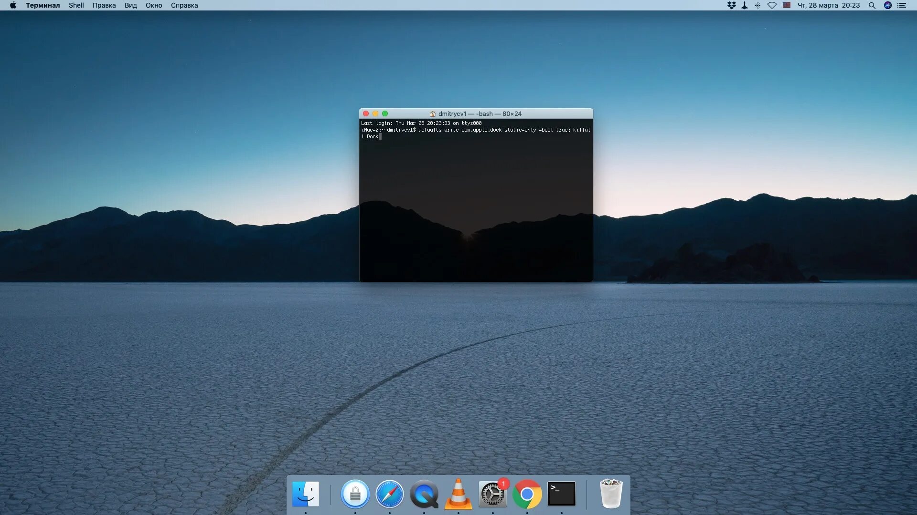Open QuickTime Player in the Dock
Viewport: 917px width, 515px height.
[424, 494]
